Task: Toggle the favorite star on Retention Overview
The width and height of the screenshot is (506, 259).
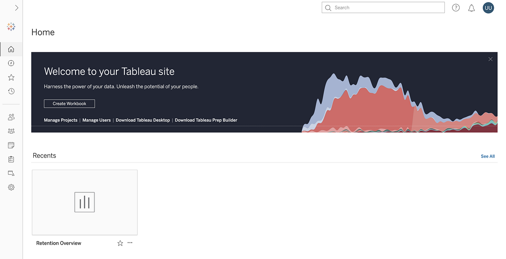Action: [x=120, y=243]
